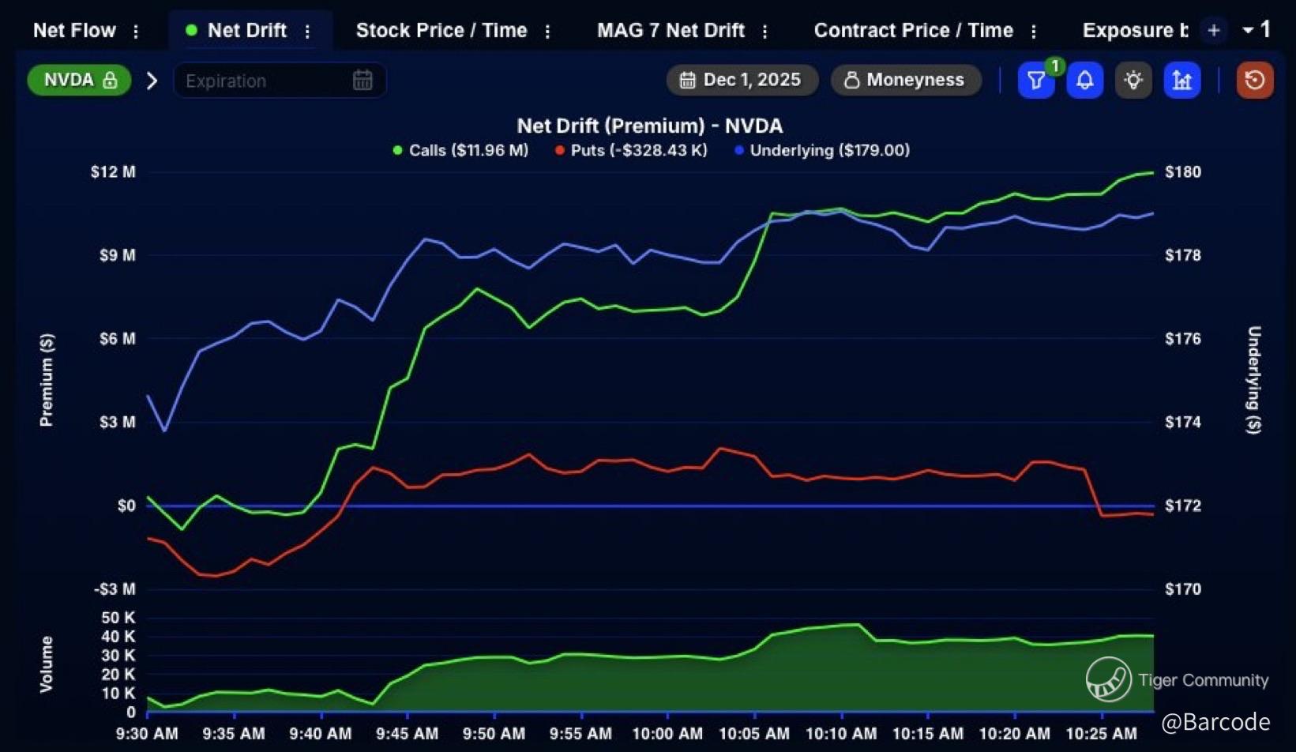Click the 50 K volume axis label

[118, 618]
